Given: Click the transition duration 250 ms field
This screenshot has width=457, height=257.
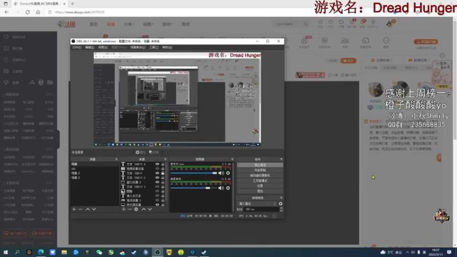Looking at the screenshot, I should point(262,209).
